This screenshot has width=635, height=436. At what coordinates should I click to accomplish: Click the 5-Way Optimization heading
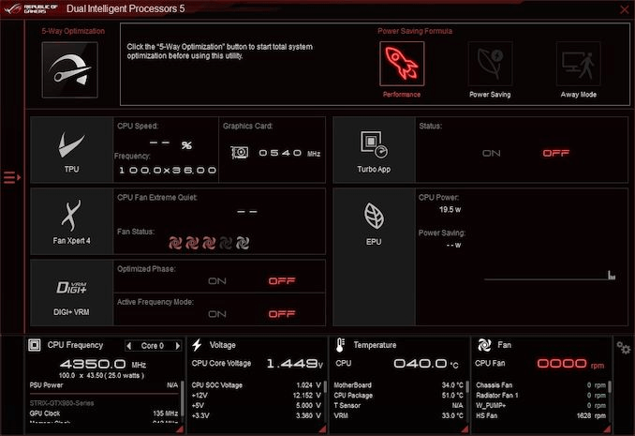coord(73,31)
